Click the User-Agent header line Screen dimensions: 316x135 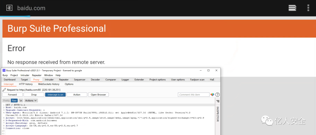point(98,114)
